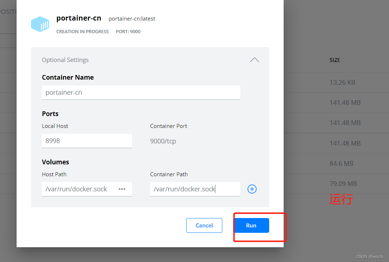Click the Container Path input field

tap(195, 189)
